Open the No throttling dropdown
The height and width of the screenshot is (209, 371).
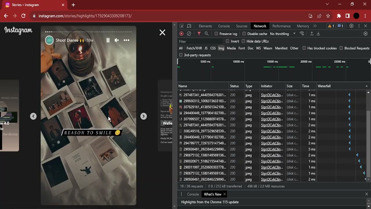point(283,34)
